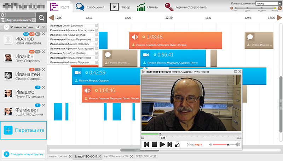Focus the employee search input field

coord(21,15)
